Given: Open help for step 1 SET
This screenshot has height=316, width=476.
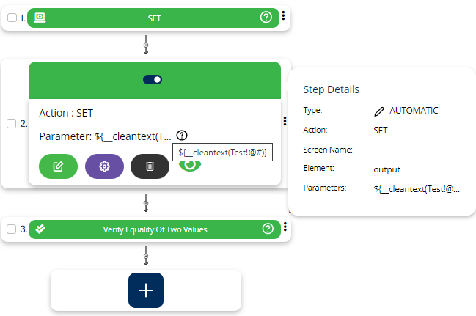Looking at the screenshot, I should [x=266, y=18].
